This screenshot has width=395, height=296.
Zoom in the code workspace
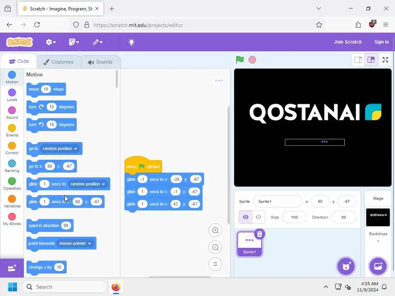point(215,230)
